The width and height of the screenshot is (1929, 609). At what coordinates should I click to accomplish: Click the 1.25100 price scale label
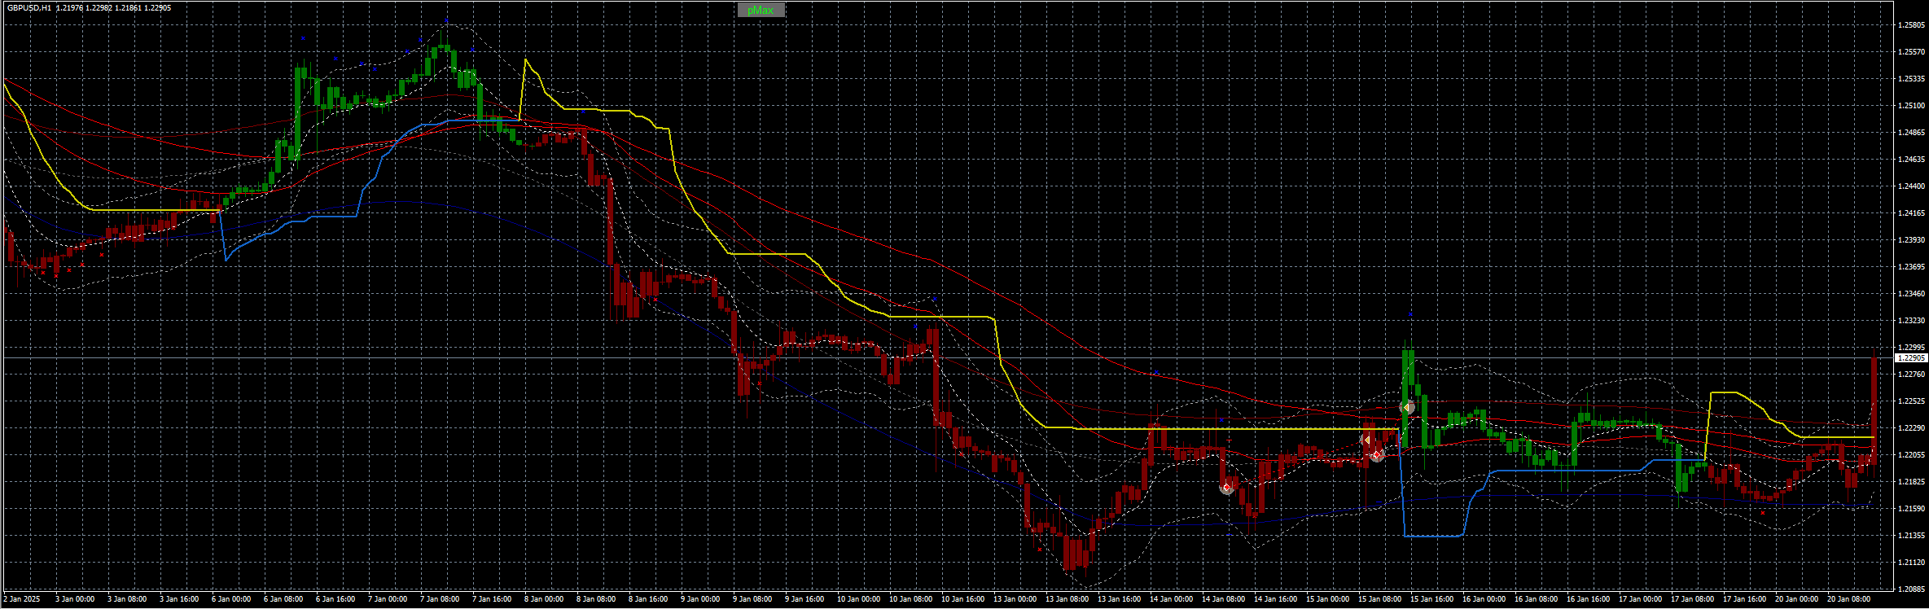tap(1914, 106)
